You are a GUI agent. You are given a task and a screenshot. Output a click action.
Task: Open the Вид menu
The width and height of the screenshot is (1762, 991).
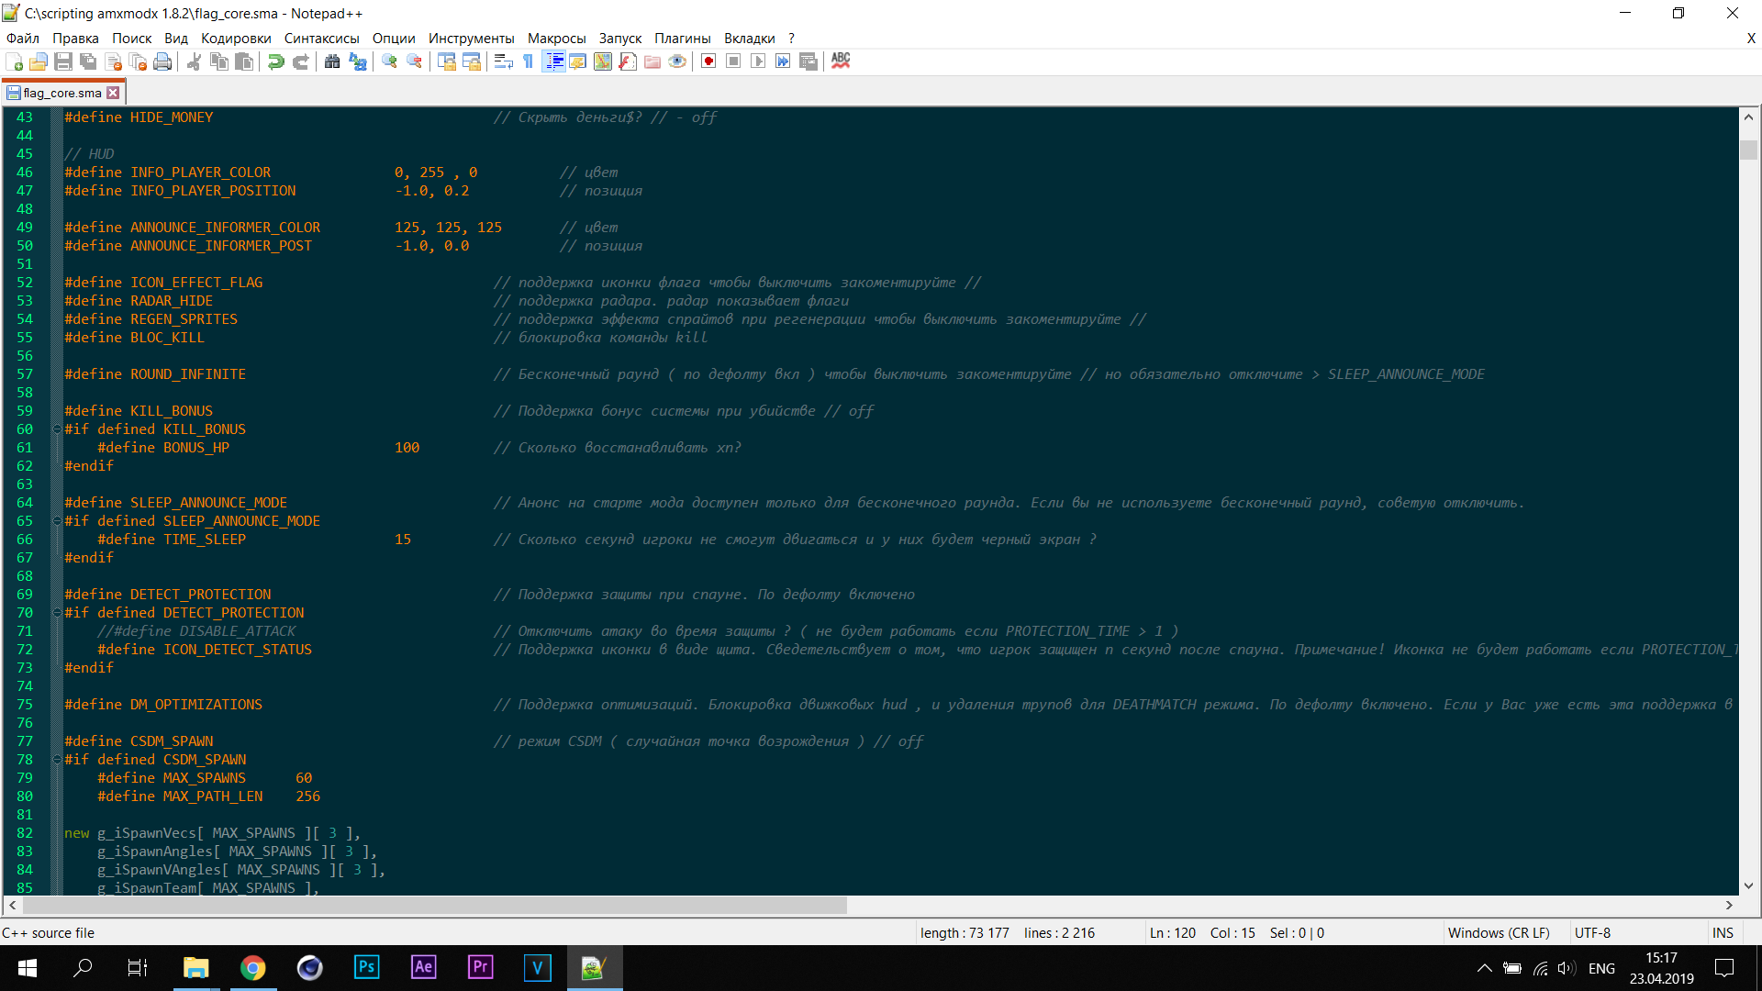[x=176, y=38]
